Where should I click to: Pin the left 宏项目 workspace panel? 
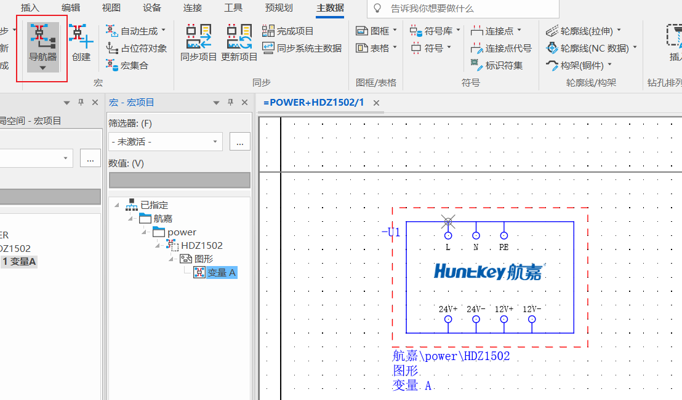click(x=81, y=102)
